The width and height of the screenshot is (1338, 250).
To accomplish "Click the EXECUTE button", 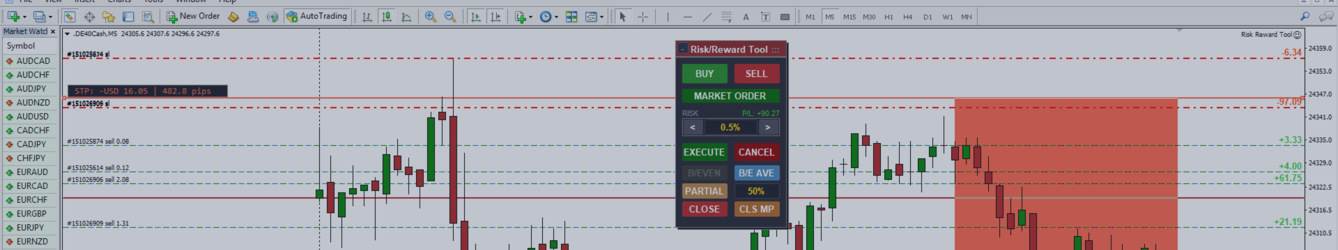I will 705,152.
